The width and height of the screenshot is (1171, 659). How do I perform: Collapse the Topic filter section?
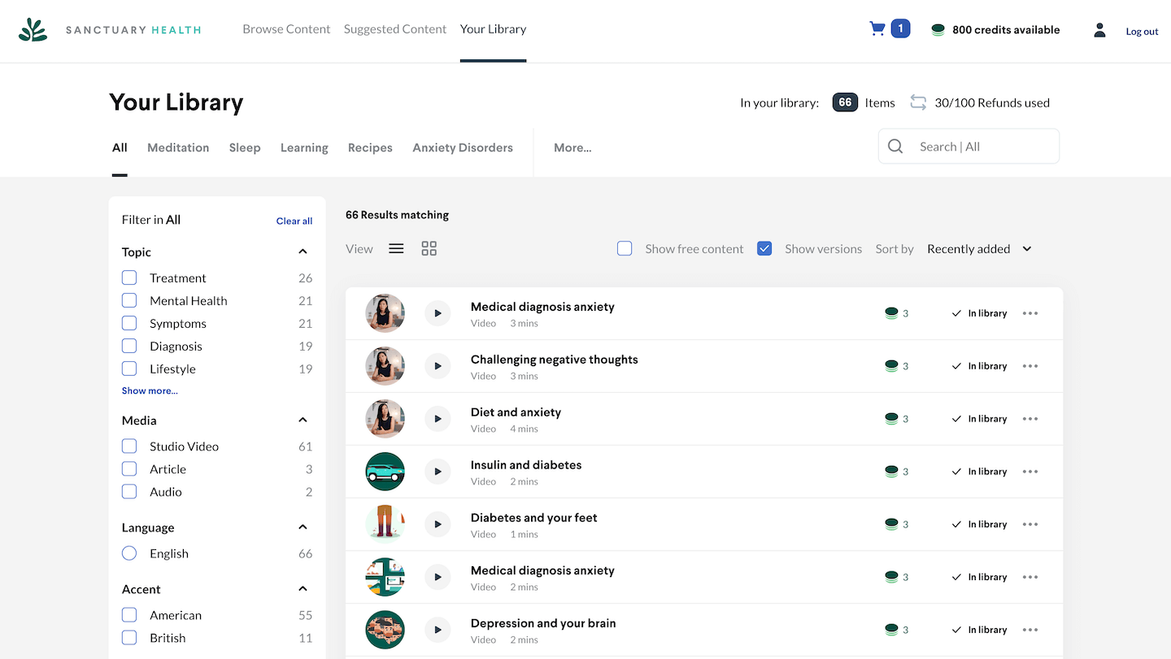303,252
